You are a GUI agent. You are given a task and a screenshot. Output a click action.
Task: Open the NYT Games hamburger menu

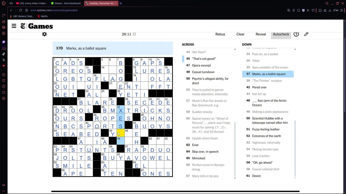coord(14,26)
